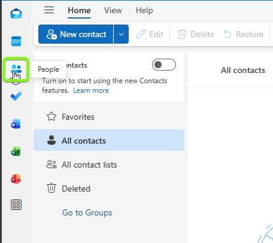The height and width of the screenshot is (243, 273).
Task: Open the Calendar icon in sidebar
Action: (16, 41)
